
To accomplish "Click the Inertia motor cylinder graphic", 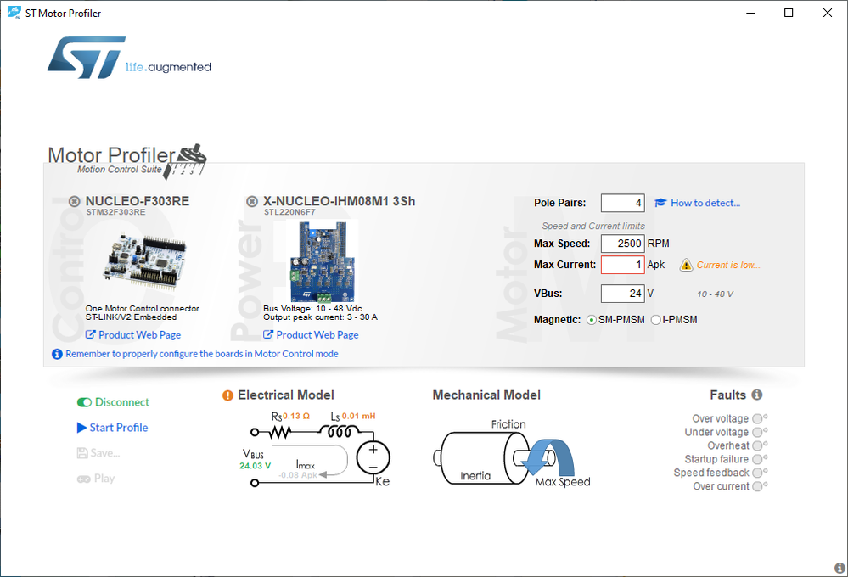I will click(481, 458).
